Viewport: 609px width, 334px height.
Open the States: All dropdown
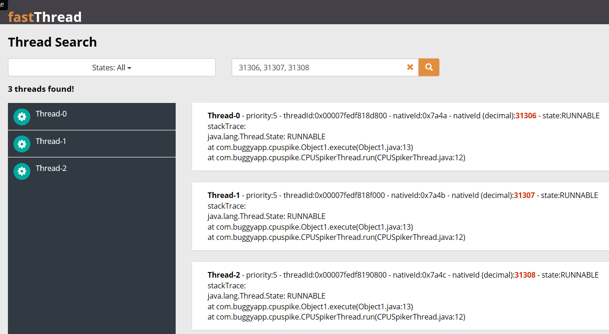point(111,67)
